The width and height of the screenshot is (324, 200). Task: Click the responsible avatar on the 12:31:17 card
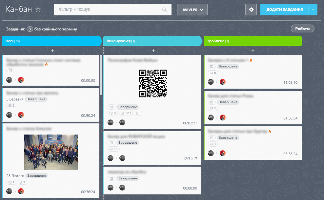pyautogui.click(x=122, y=158)
